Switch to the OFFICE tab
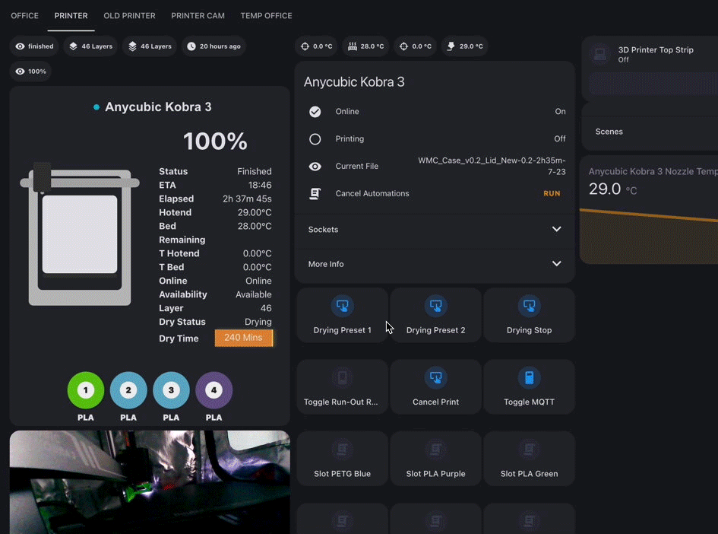Screen dimensions: 718x534 point(25,15)
